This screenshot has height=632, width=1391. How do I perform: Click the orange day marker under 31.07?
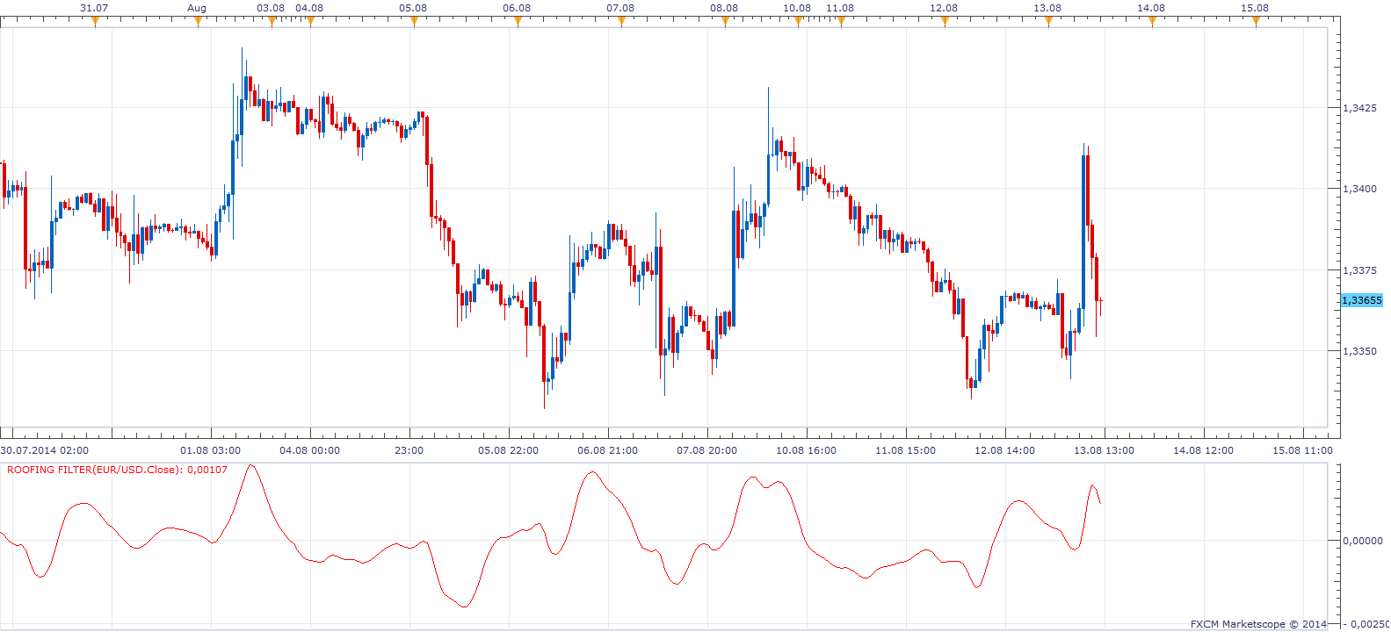[95, 22]
